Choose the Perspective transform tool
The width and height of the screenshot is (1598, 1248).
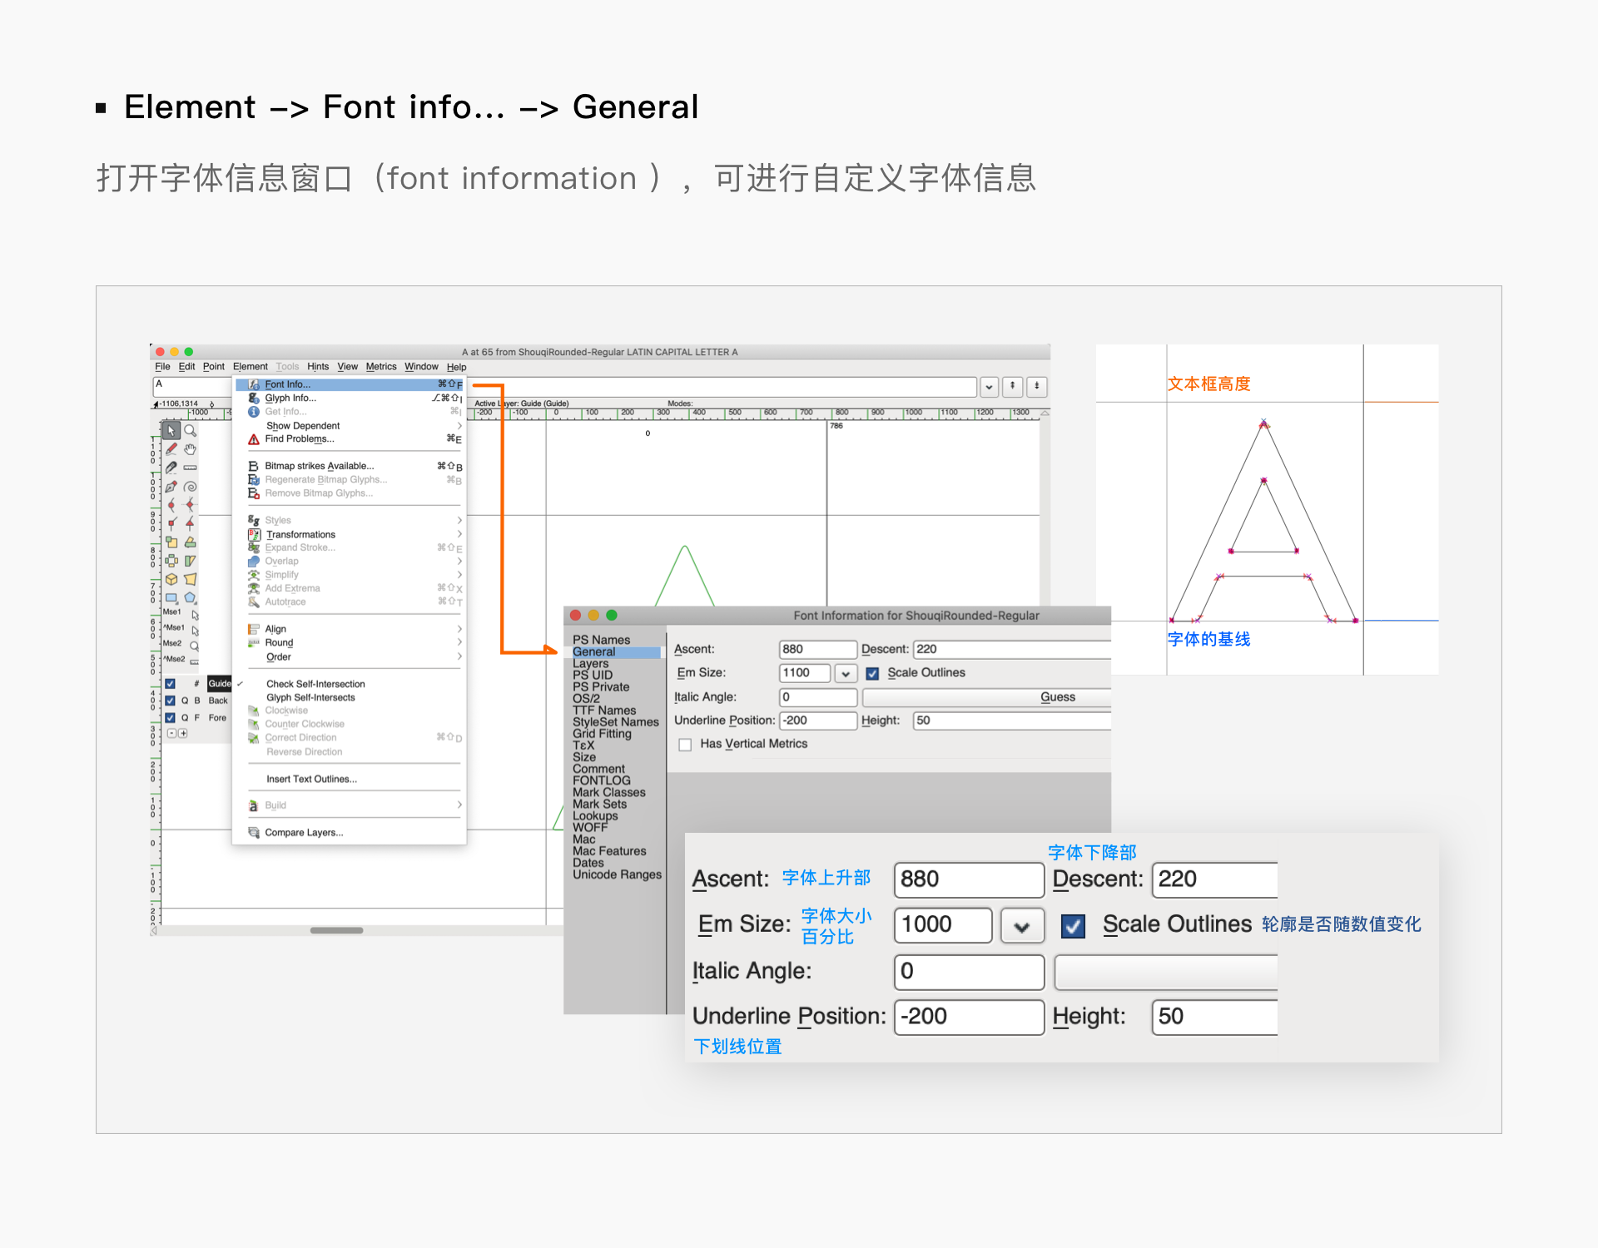191,579
